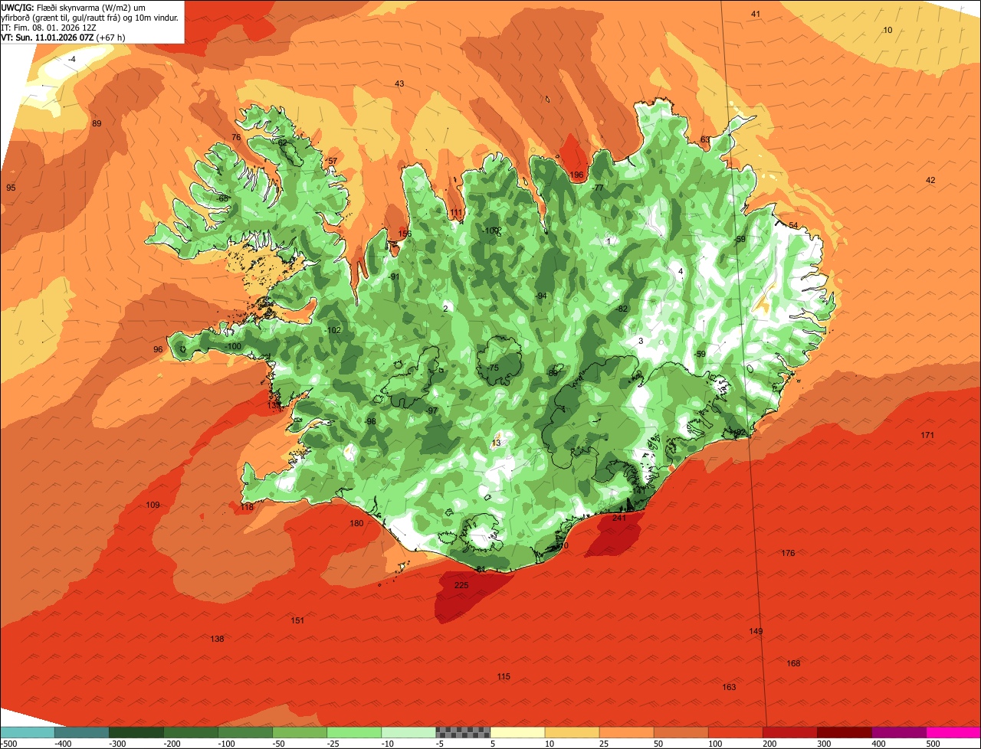
Task: Click the map value 176 in the southeast sea
Action: 788,553
